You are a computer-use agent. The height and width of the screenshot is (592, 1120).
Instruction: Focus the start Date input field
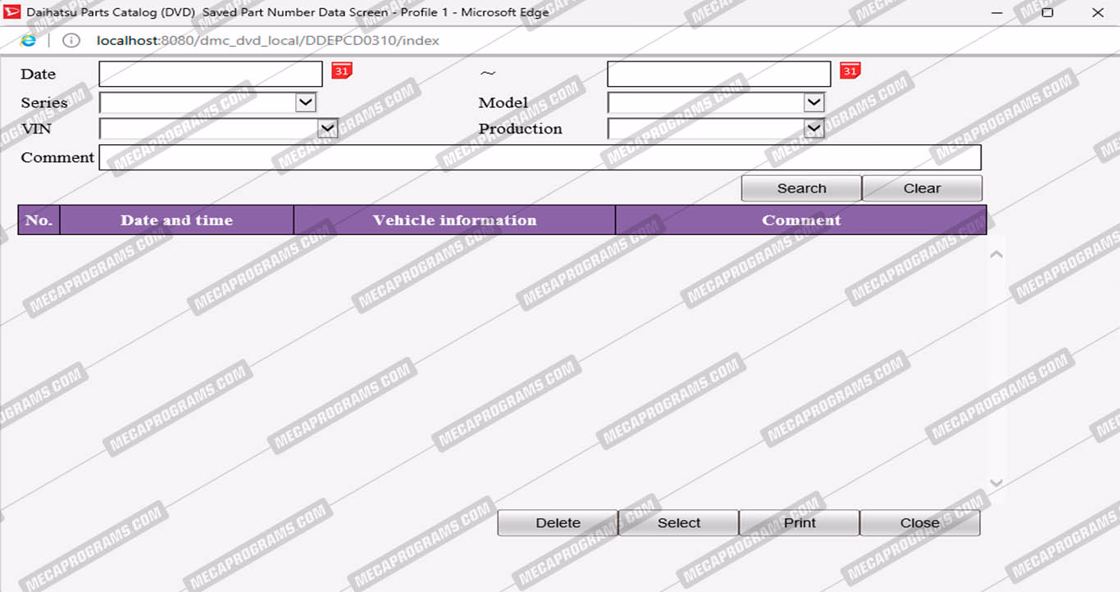point(211,74)
